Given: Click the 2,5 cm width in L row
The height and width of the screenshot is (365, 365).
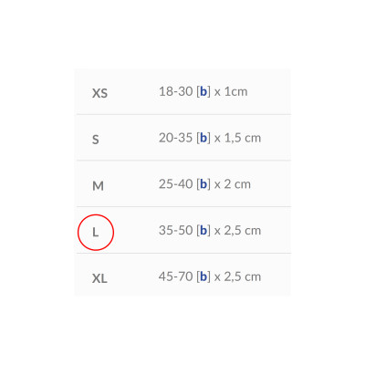Looking at the screenshot, I should 243,231.
